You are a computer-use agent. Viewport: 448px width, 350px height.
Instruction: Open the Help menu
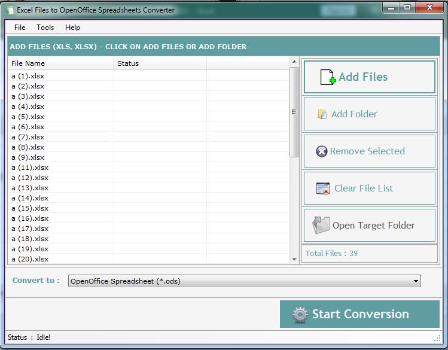(72, 28)
